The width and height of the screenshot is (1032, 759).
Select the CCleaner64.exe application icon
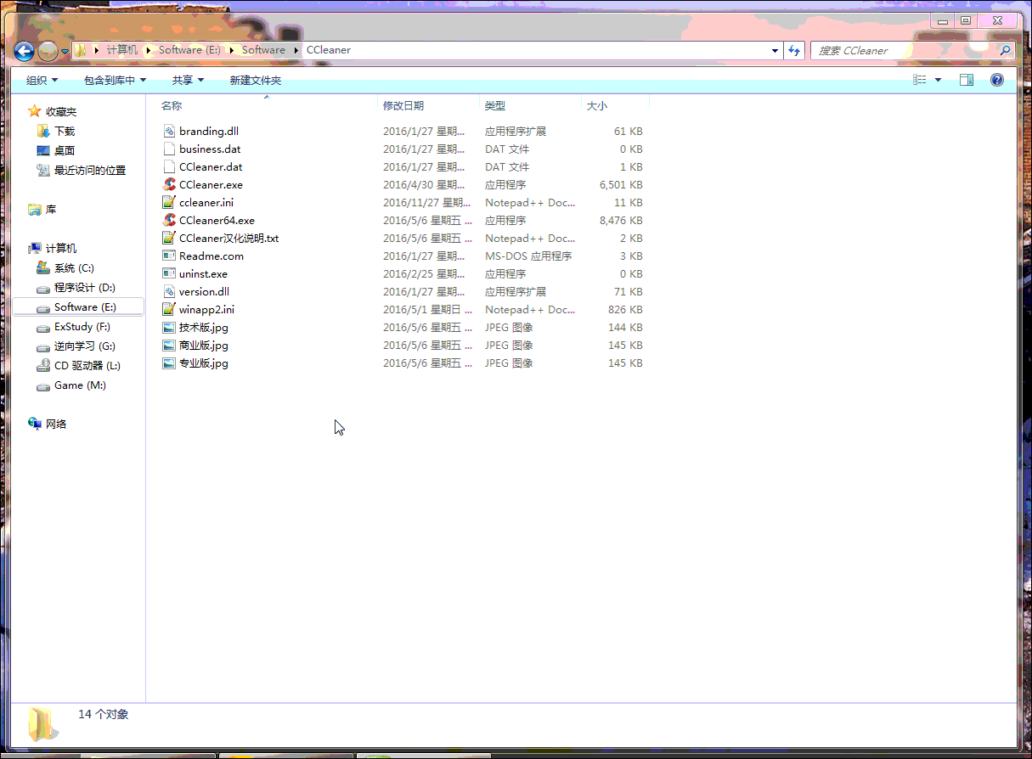pyautogui.click(x=169, y=220)
